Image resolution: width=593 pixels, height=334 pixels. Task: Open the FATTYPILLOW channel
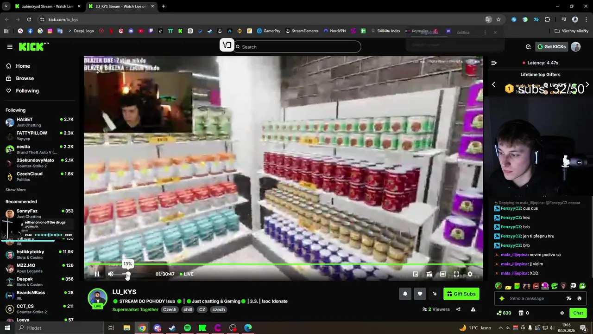coord(39,135)
